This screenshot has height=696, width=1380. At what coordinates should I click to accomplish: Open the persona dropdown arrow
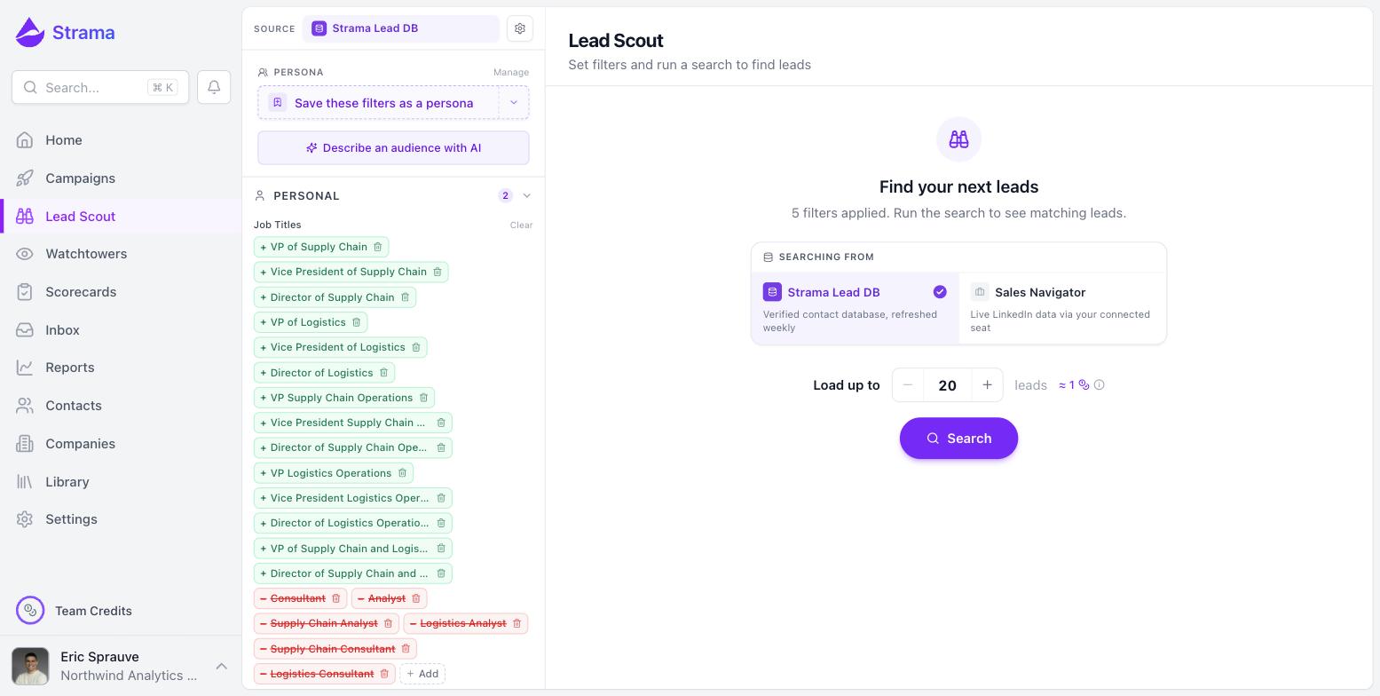click(513, 103)
